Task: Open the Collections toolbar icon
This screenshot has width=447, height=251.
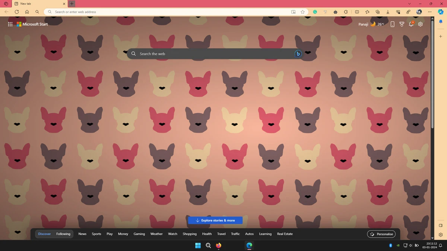Action: tap(378, 12)
